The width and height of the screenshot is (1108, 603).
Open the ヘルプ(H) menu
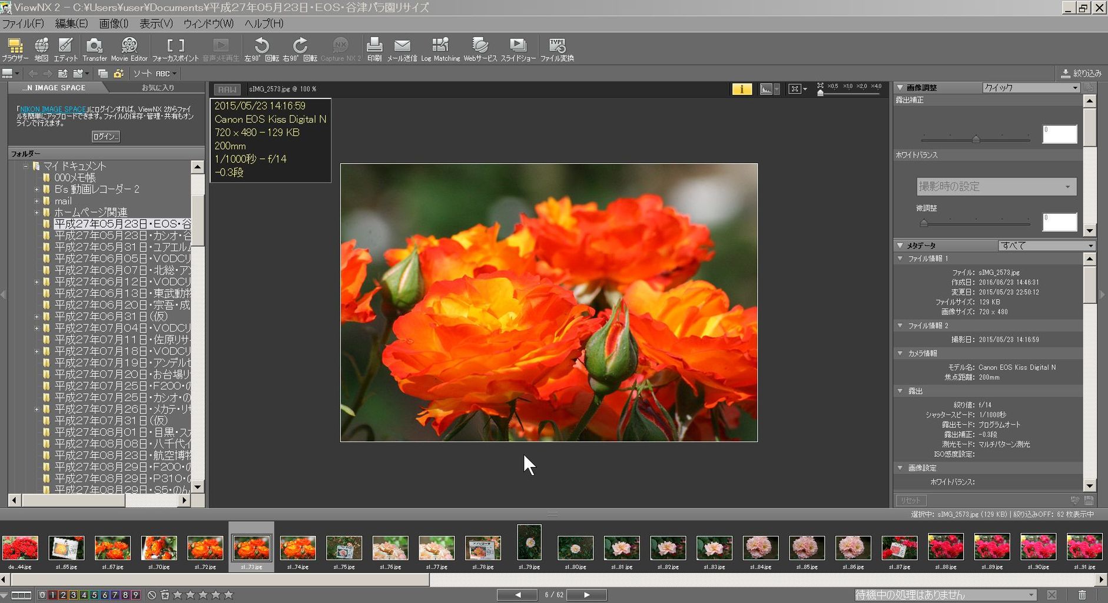click(x=264, y=24)
